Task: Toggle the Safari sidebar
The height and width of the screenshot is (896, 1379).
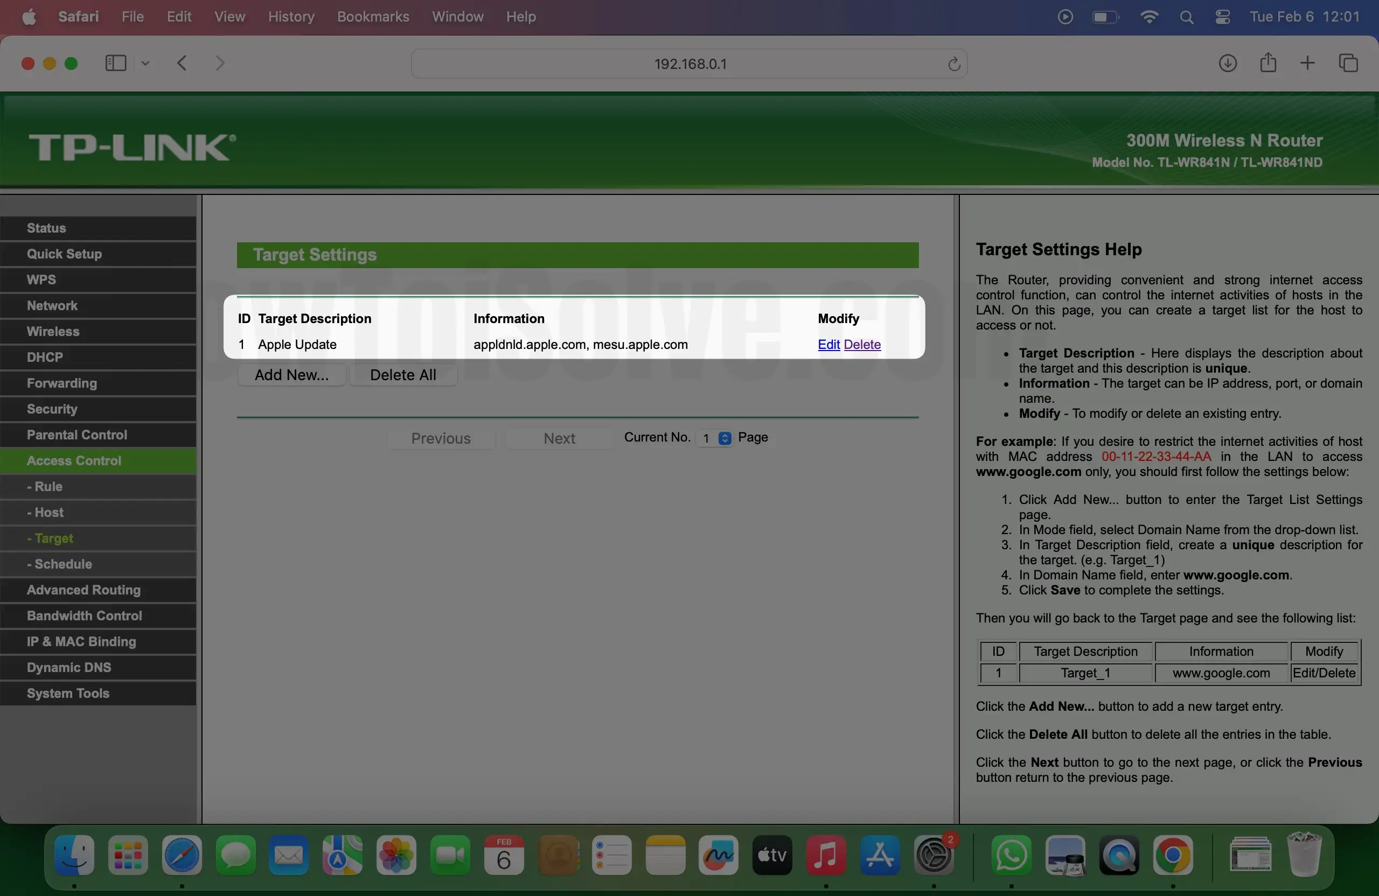Action: (115, 63)
